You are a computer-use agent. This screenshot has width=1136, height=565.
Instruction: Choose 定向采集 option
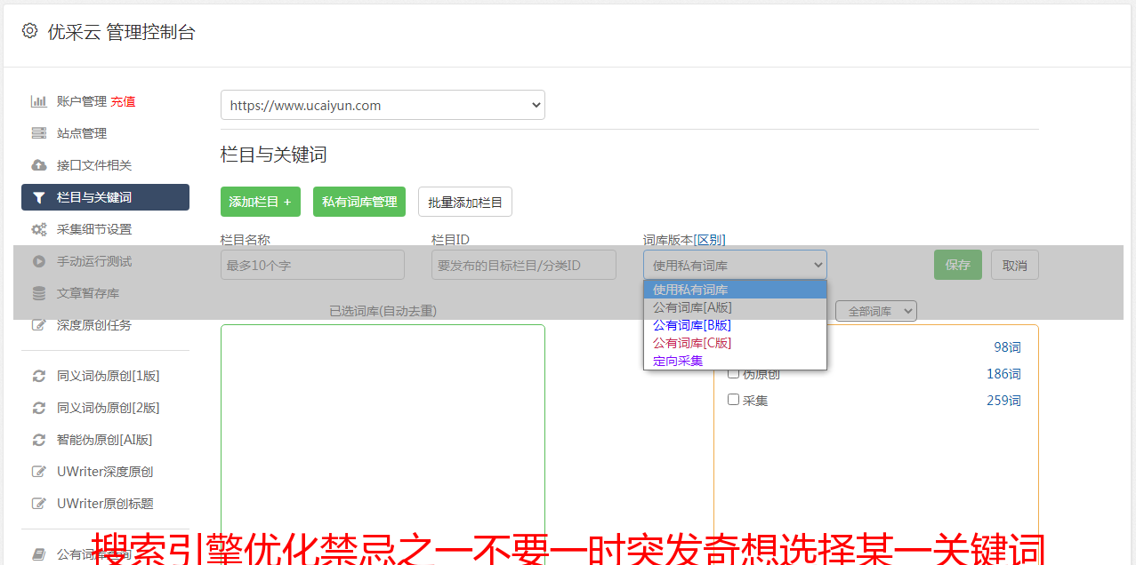[x=735, y=361]
